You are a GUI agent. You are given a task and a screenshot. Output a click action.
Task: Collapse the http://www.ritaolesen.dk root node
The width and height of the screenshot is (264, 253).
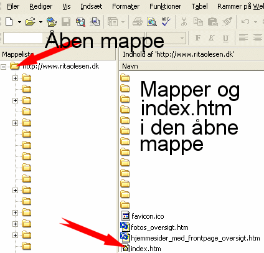3,67
